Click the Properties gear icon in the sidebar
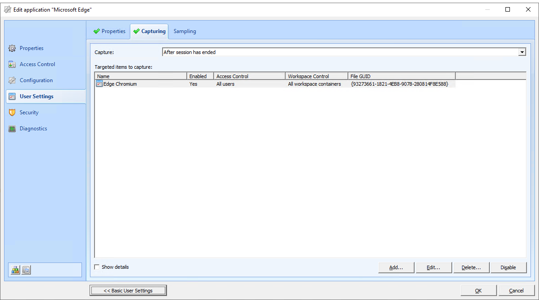This screenshot has width=539, height=300. click(x=12, y=48)
